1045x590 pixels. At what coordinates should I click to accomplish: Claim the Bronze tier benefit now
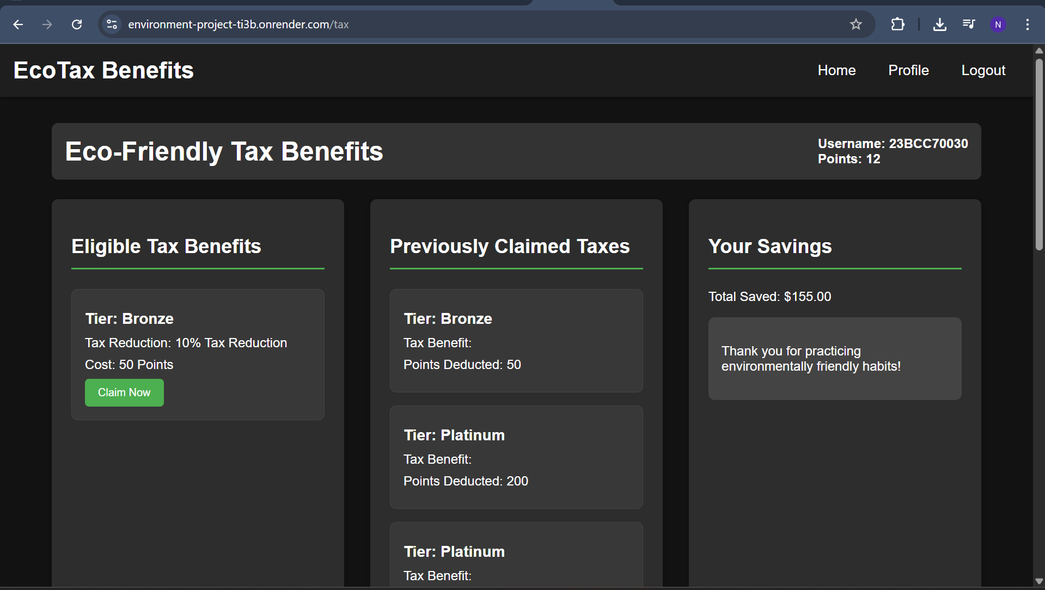pos(124,392)
